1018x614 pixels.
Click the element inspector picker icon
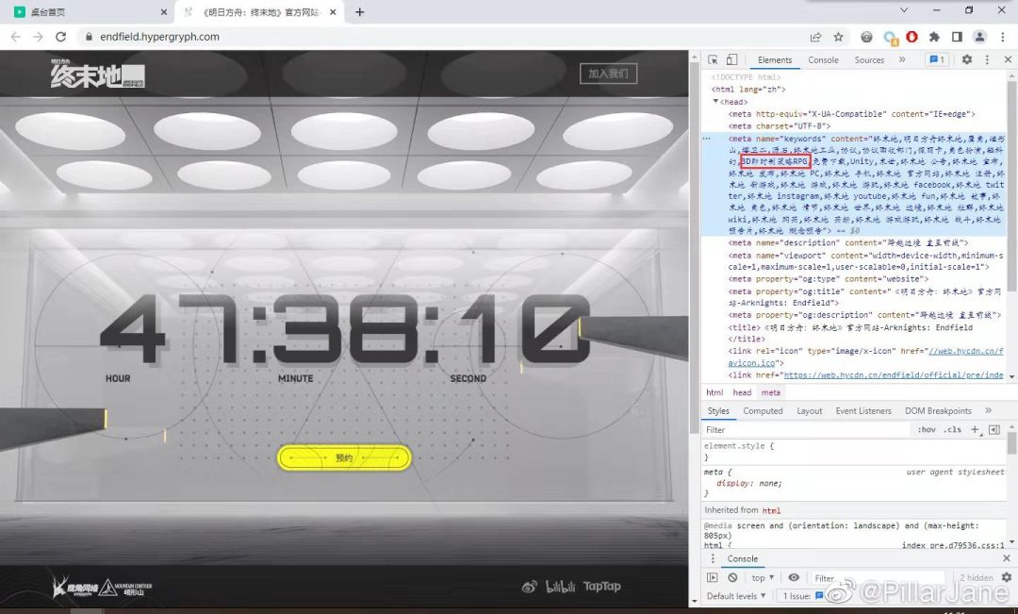(713, 59)
